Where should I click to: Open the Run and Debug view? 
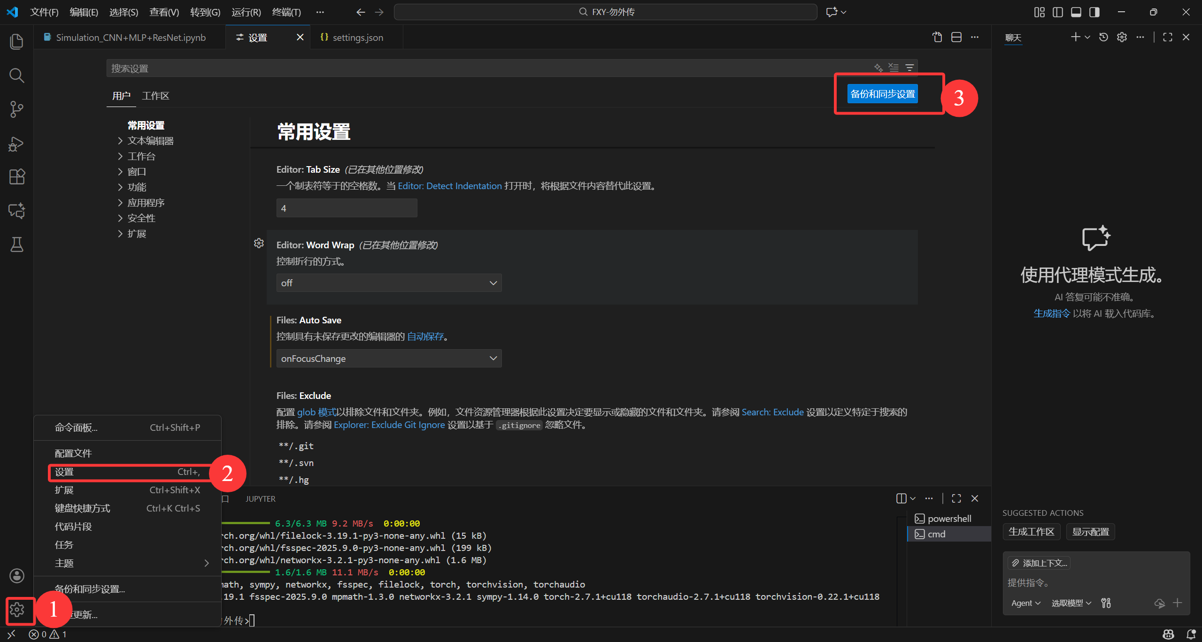[x=16, y=144]
